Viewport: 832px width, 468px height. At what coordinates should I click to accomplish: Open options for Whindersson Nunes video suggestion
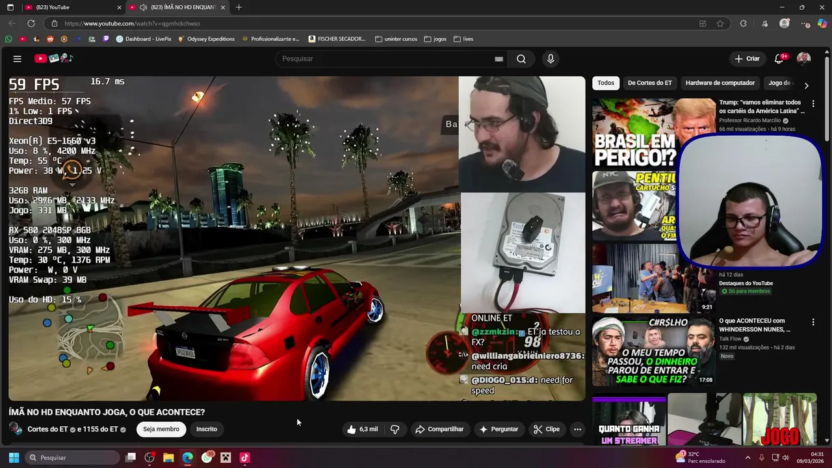pyautogui.click(x=813, y=322)
